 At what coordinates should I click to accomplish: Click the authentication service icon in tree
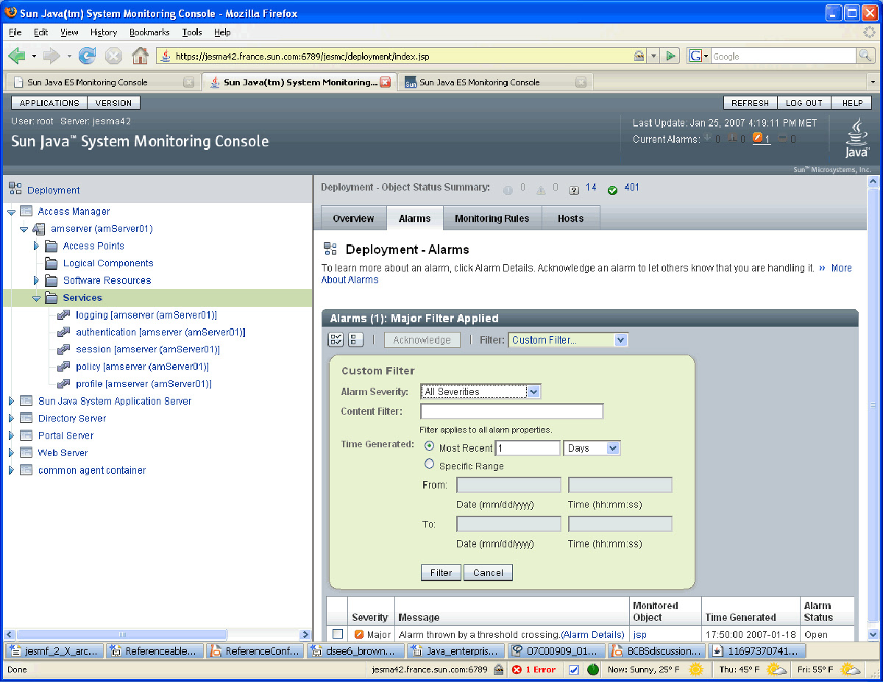tap(63, 333)
